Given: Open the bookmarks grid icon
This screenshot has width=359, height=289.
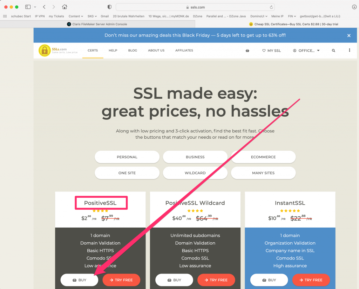Looking at the screenshot, I should 5,16.
